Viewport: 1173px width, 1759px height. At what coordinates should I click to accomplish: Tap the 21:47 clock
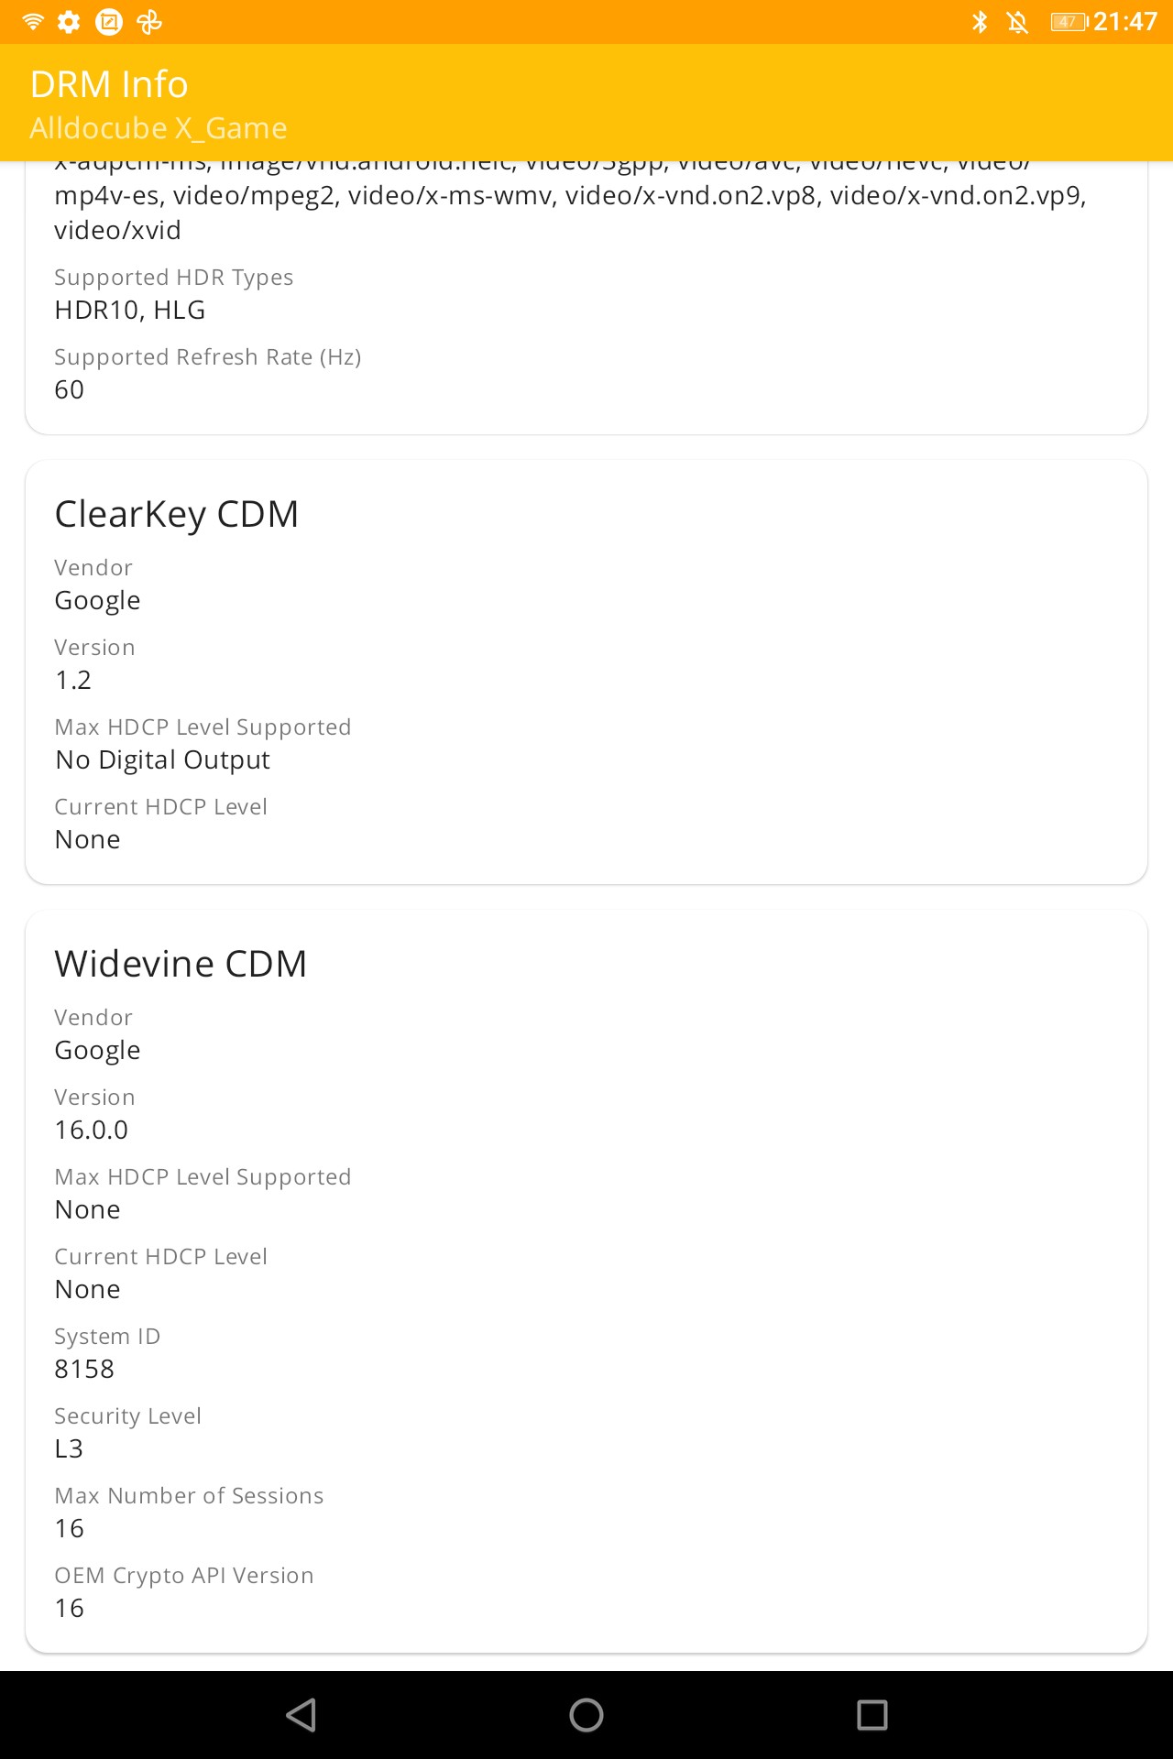click(1125, 21)
